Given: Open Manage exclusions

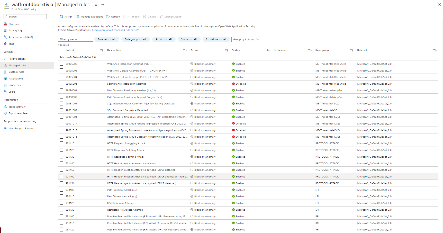Looking at the screenshot, I should (x=89, y=17).
